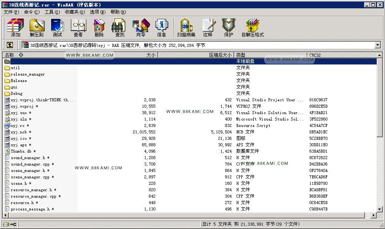The image size is (385, 229).
Task: Click the Protect (保护) shield icon
Action: click(228, 28)
